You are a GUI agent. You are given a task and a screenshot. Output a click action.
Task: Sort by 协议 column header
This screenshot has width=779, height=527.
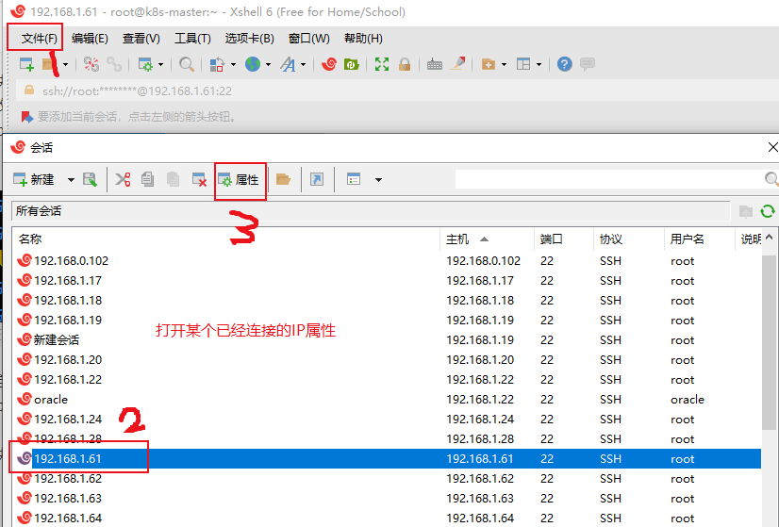click(629, 239)
